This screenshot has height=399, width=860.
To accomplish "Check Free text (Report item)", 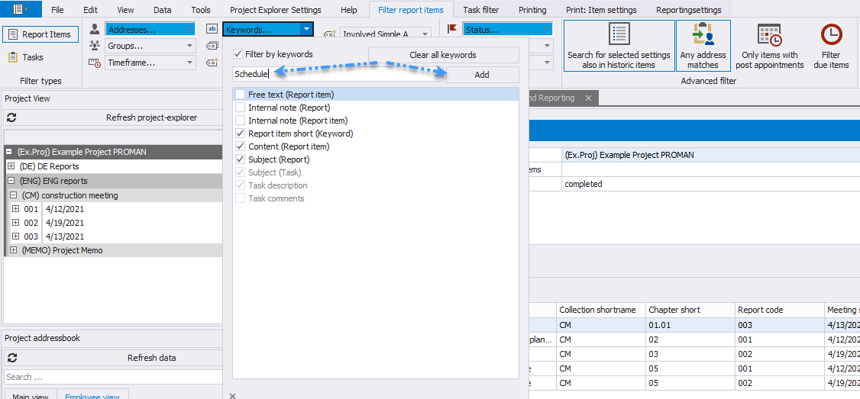I will click(240, 95).
